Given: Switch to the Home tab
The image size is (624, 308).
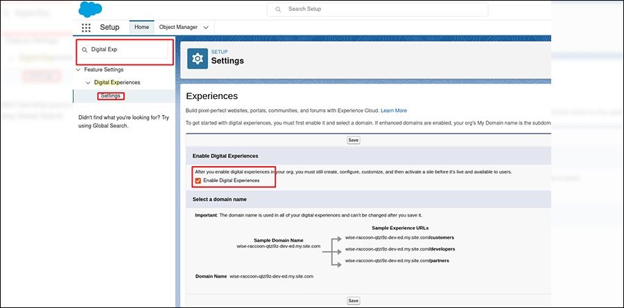Looking at the screenshot, I should 141,27.
